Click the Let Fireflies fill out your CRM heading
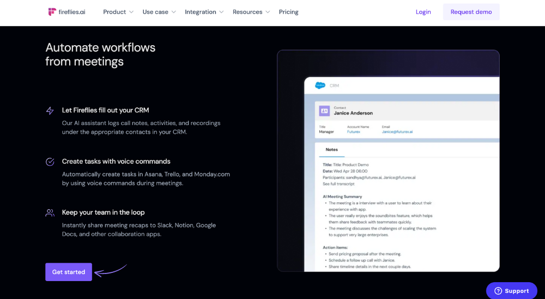This screenshot has width=545, height=299. click(x=105, y=110)
